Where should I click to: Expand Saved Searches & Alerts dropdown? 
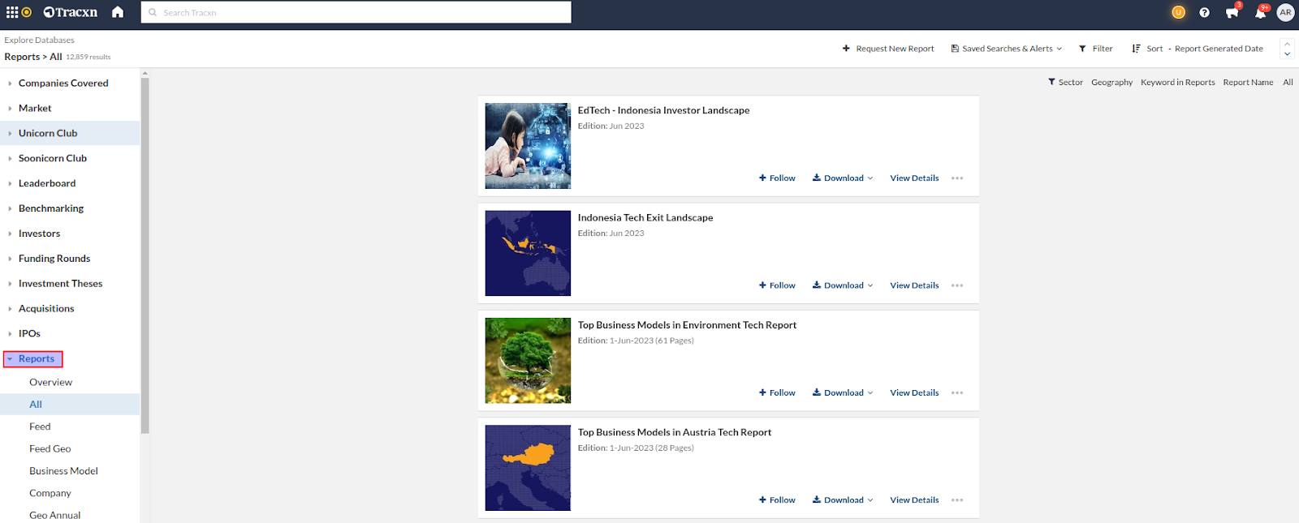point(1007,49)
